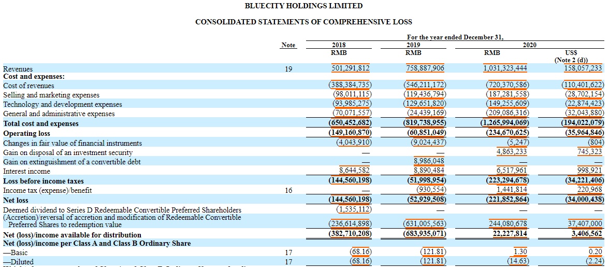Select 2020 RMB Revenues 1,031,323,444

coord(505,69)
